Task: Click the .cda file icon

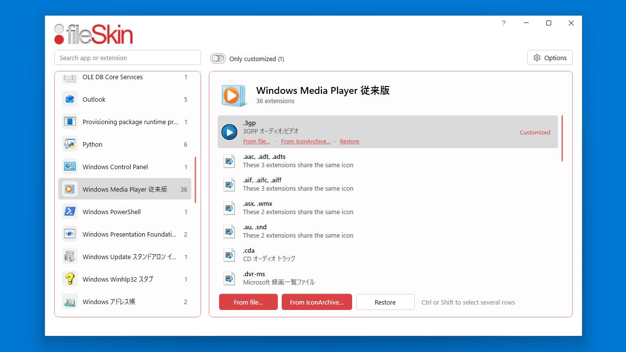Action: click(229, 255)
